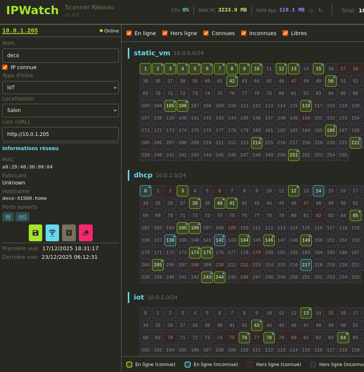The image size is (364, 372).
Task: Open the 'Type d'hôte' dropdown showing IoT
Action: click(x=61, y=87)
